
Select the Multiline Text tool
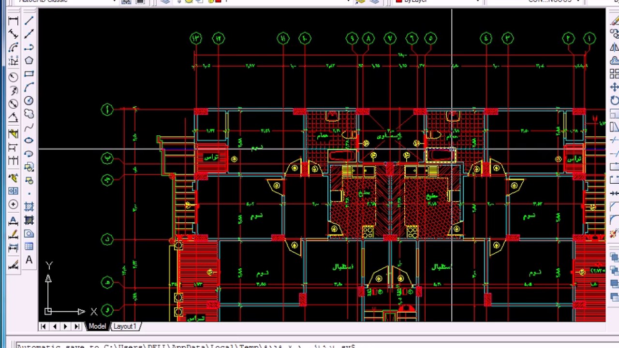tap(29, 261)
